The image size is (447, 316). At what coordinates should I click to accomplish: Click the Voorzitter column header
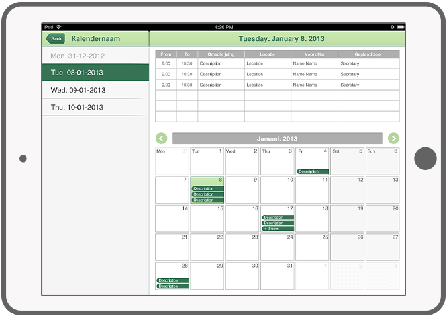tap(315, 54)
